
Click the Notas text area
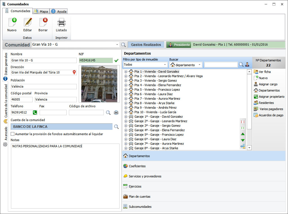pos(65,176)
